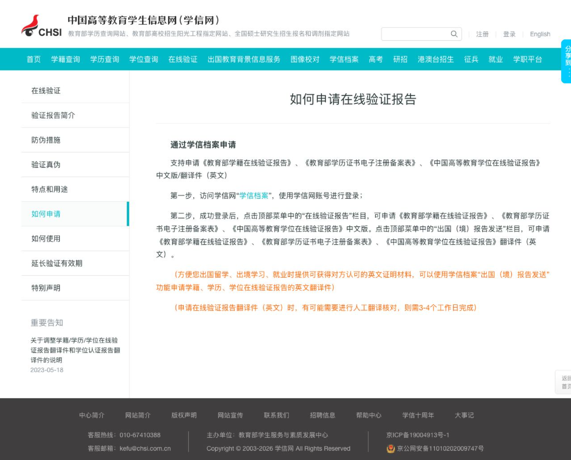This screenshot has height=460, width=571.
Task: Open 学历查询 in the navigation bar
Action: coord(104,59)
